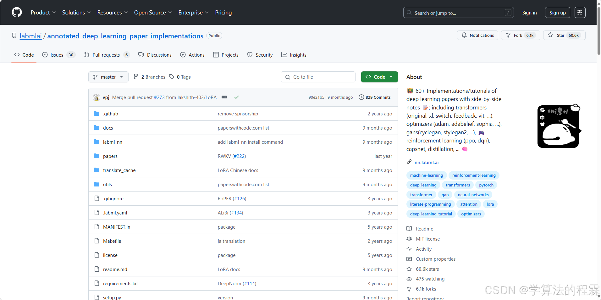Open the .labml.yaml file
Viewport: 601px width, 300px height.
pyautogui.click(x=115, y=213)
